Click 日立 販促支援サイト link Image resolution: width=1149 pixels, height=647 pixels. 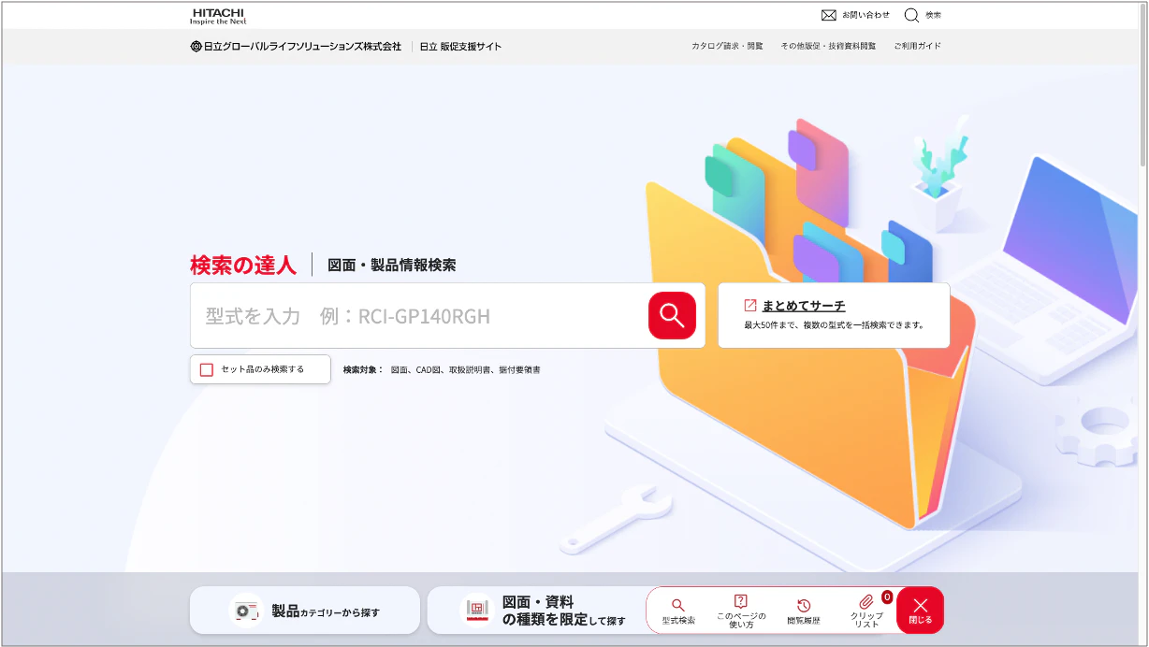point(460,46)
